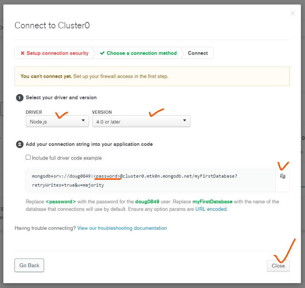Enable Include full driver code example
The height and width of the screenshot is (288, 305).
28,157
